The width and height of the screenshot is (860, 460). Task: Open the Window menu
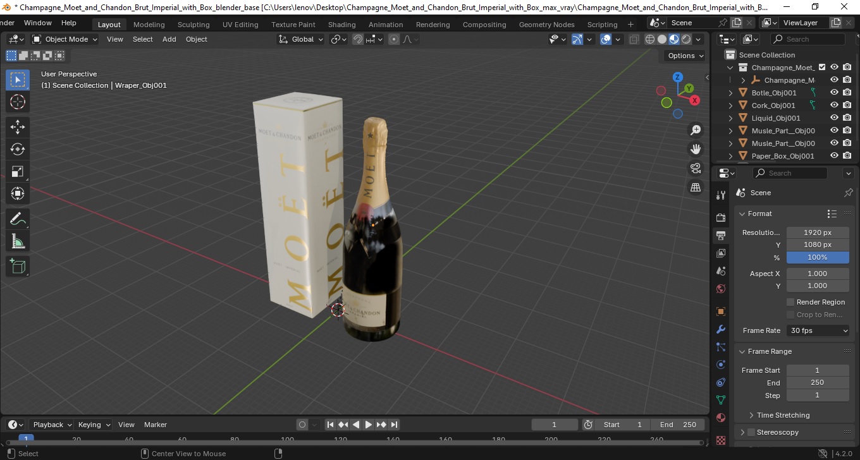click(38, 23)
